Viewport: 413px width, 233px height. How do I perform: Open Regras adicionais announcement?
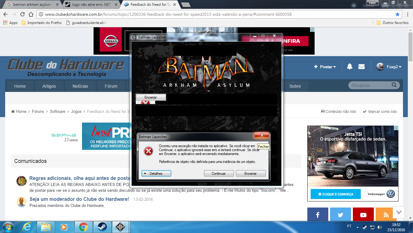pyautogui.click(x=80, y=178)
